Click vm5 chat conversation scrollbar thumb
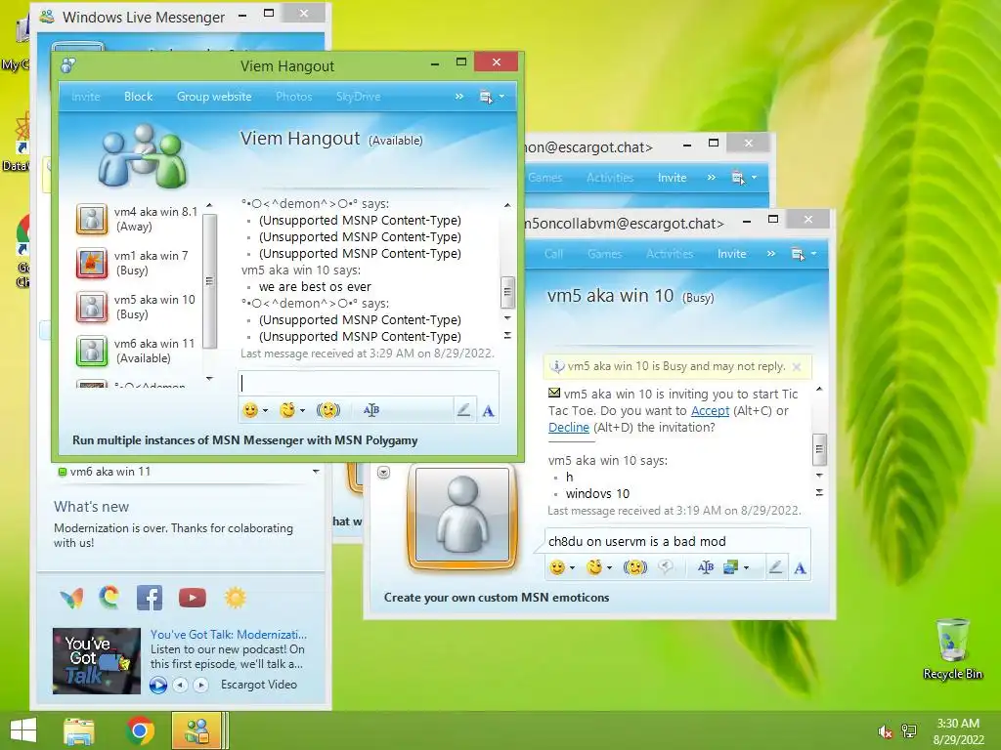Image resolution: width=1001 pixels, height=750 pixels. [x=820, y=449]
